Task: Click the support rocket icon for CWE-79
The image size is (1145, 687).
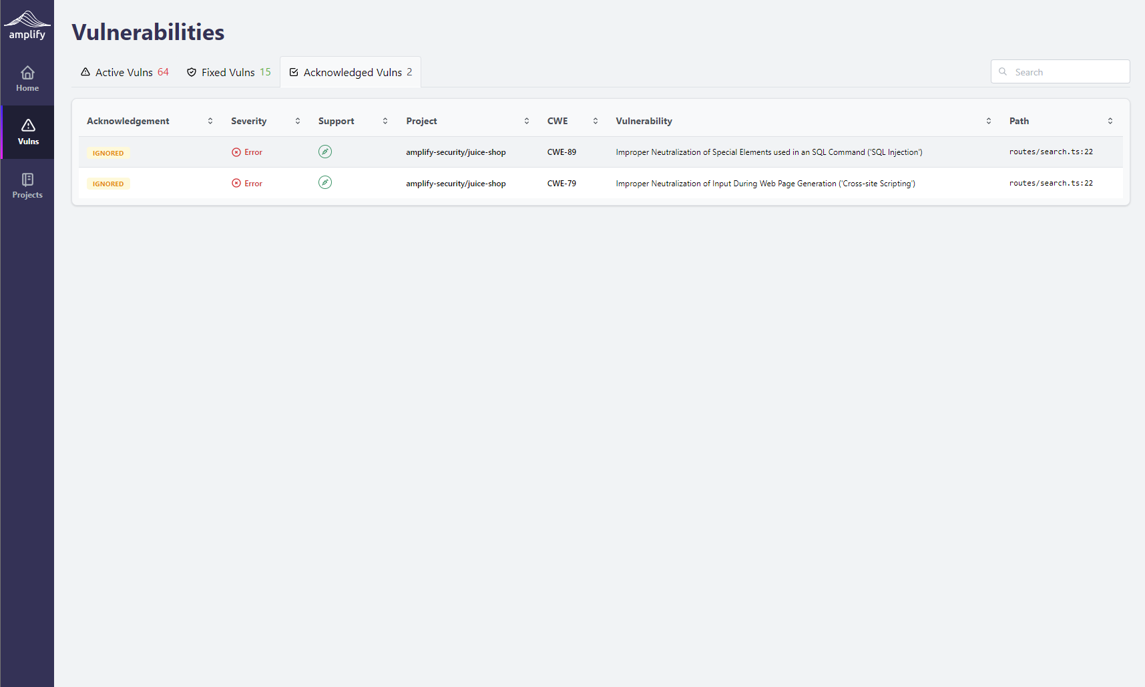Action: (325, 182)
